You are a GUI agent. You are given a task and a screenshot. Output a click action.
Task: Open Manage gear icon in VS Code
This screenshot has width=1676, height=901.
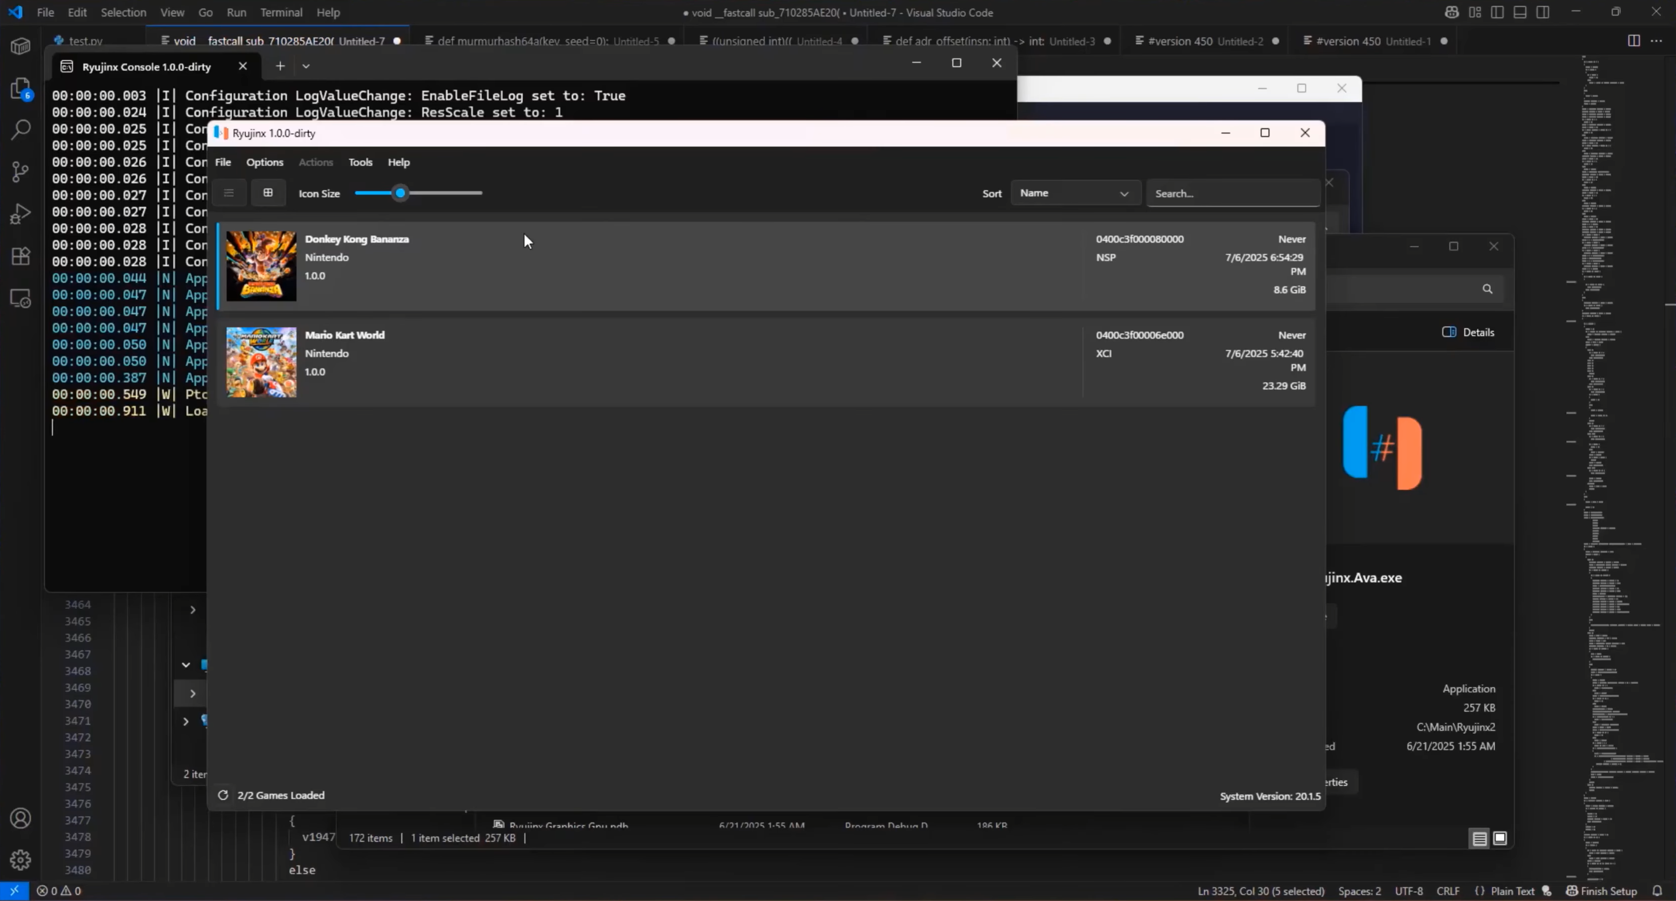pos(21,860)
